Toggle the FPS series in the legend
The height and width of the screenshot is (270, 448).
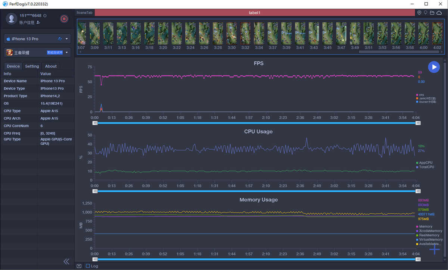pos(420,95)
